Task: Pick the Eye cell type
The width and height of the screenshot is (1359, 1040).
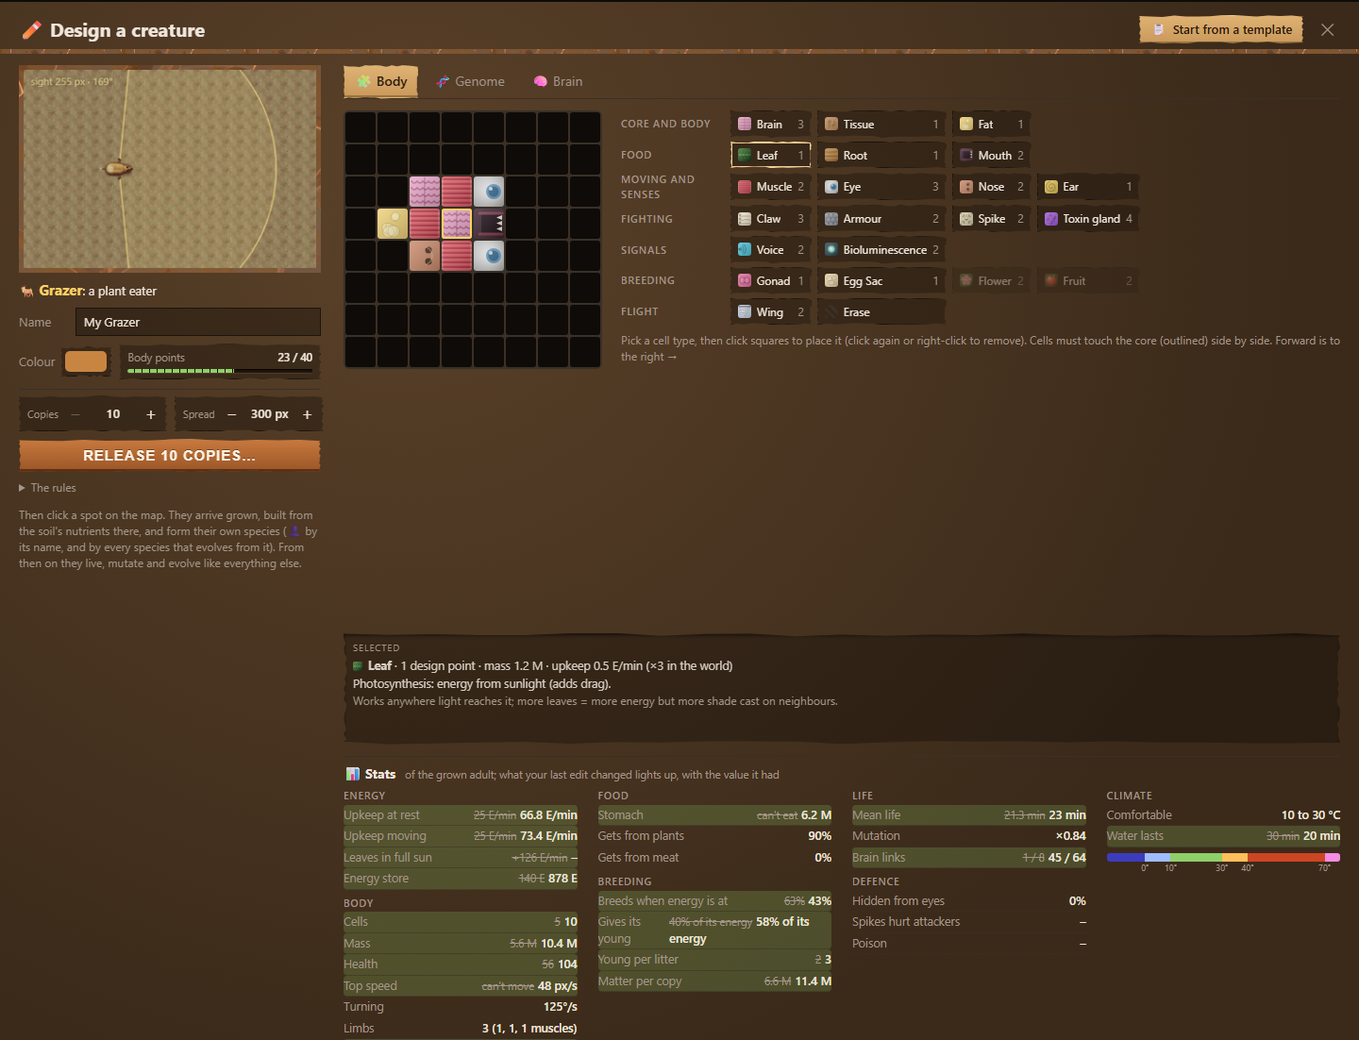Action: [881, 187]
